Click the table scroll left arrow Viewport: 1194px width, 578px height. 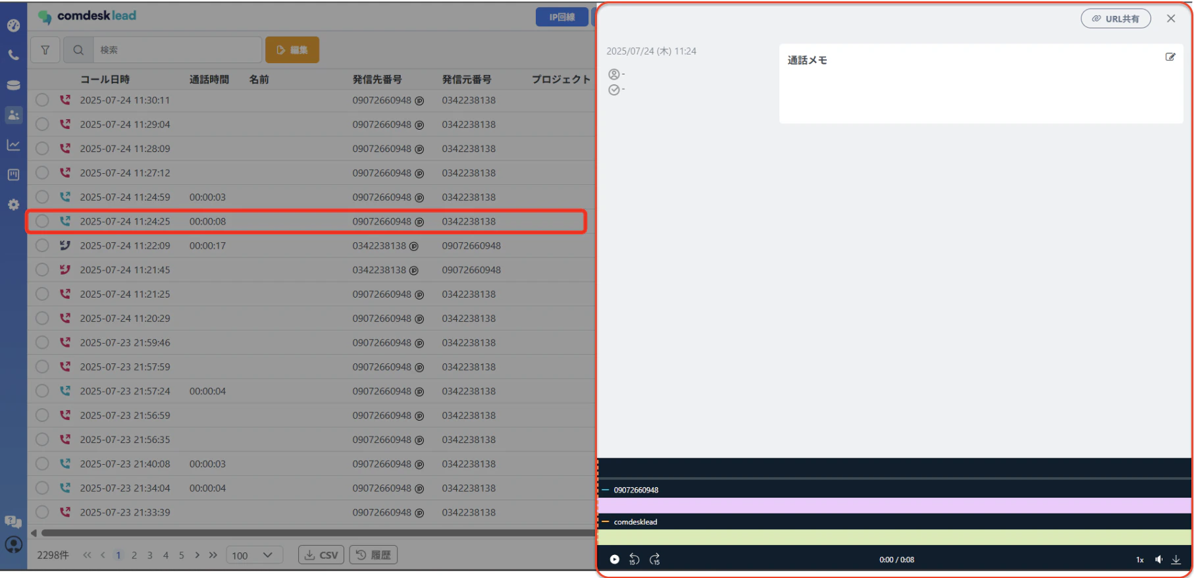(34, 533)
